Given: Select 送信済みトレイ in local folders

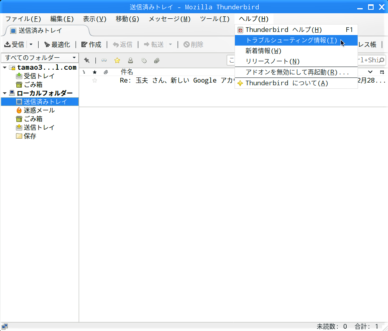Looking at the screenshot, I should pos(40,102).
